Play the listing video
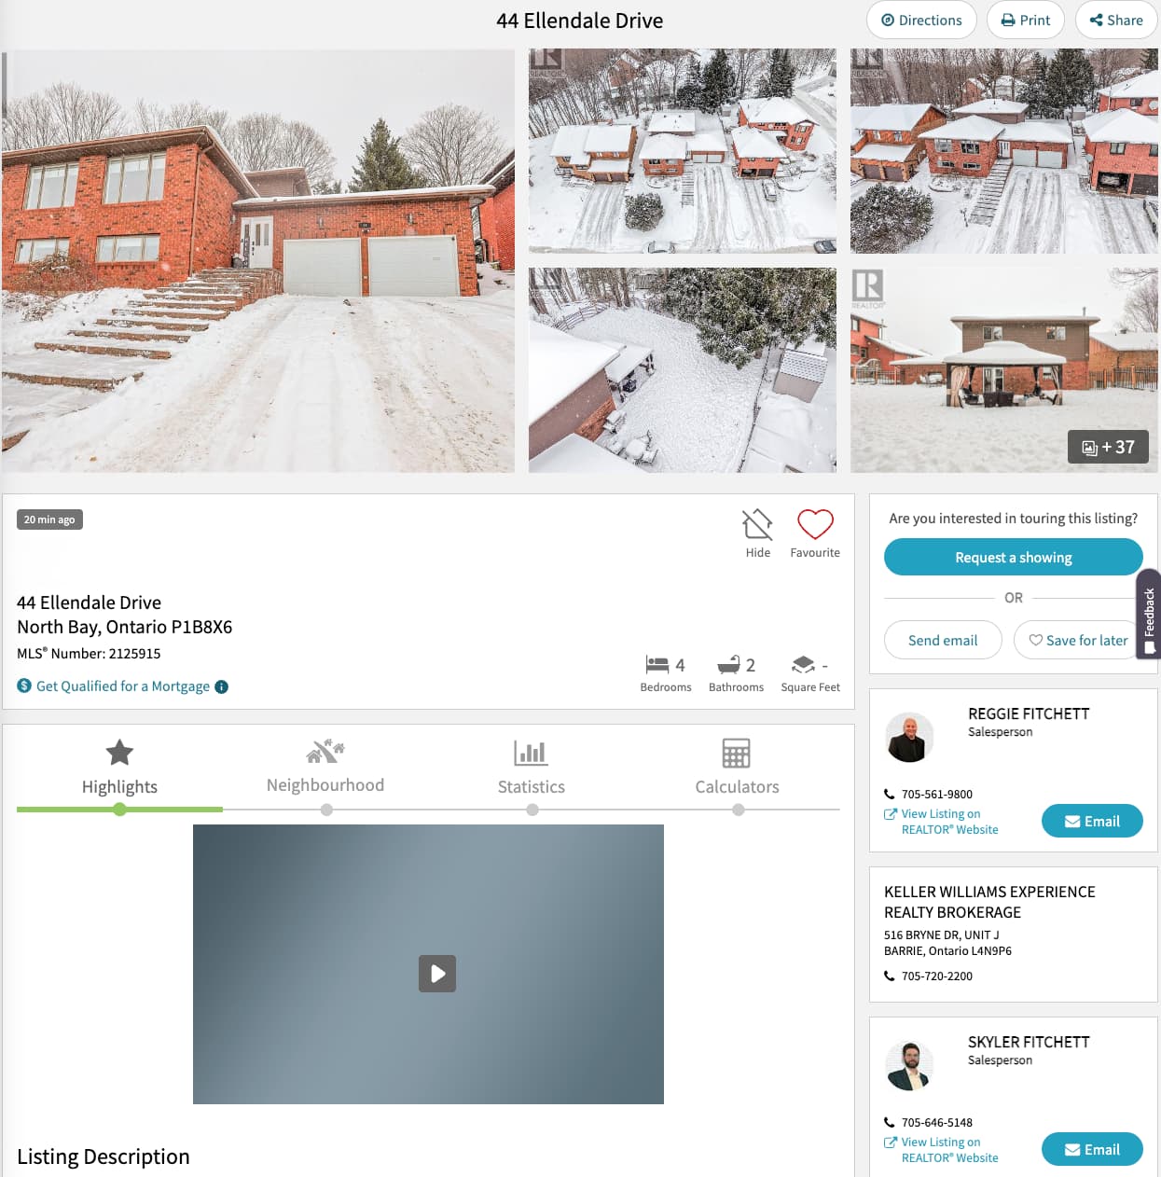This screenshot has width=1161, height=1177. (x=437, y=974)
